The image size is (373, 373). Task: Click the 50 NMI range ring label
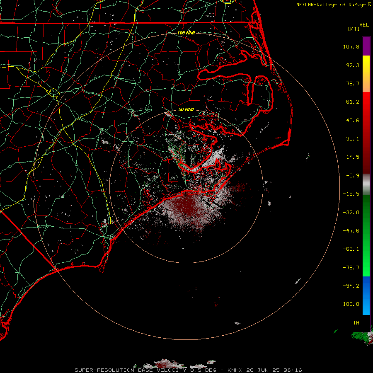[186, 109]
